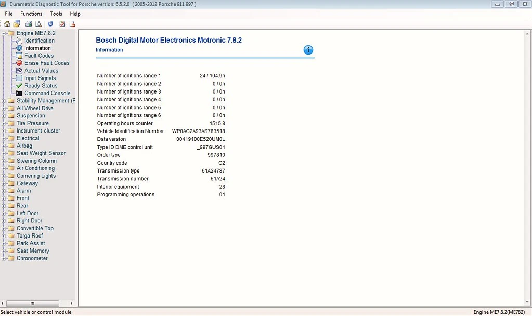Click the chart icon beside Actual Values
The width and height of the screenshot is (532, 316).
(x=19, y=71)
